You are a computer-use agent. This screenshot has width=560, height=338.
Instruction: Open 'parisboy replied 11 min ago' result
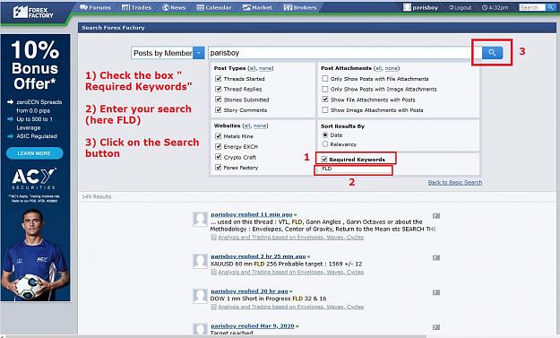pos(252,214)
